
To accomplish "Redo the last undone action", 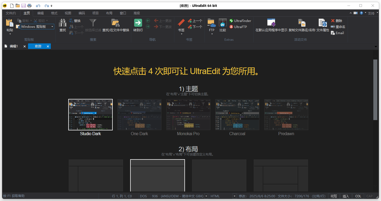I will click(47, 6).
